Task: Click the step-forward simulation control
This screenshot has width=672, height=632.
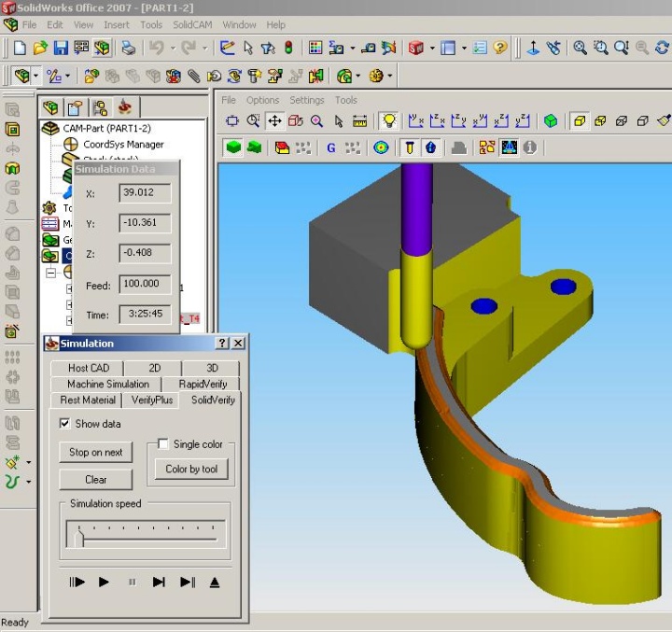Action: point(159,583)
